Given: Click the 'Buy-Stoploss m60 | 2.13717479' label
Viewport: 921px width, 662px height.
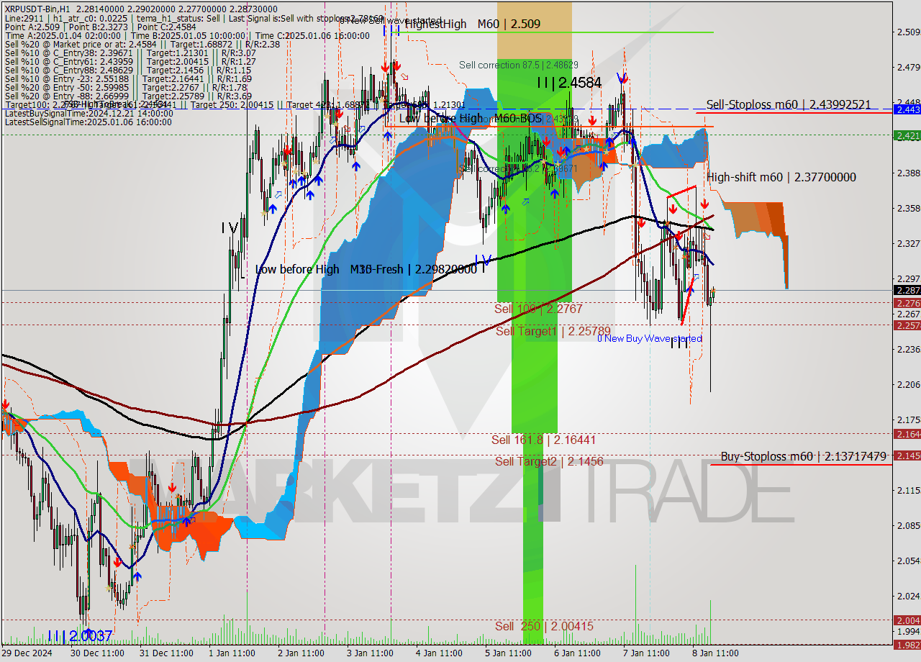Looking at the screenshot, I should click(803, 457).
